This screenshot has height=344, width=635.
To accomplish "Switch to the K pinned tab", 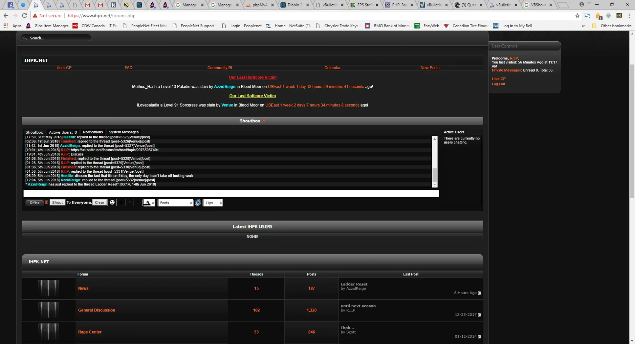I will [114, 5].
